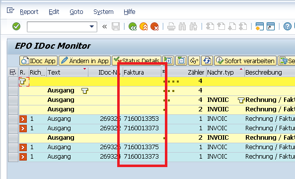Viewport: 295px width, 179px height.
Task: Sort by the Text column header
Action: 68,73
